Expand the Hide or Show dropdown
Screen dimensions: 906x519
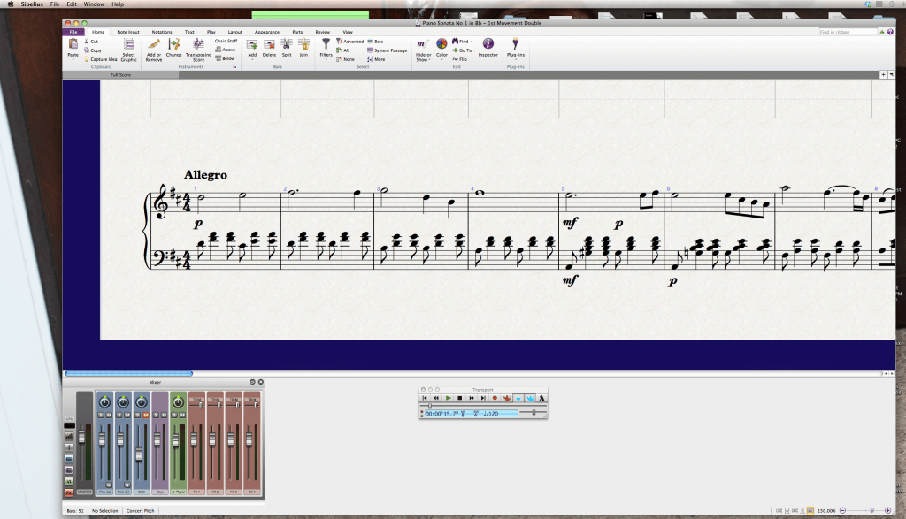coord(429,60)
